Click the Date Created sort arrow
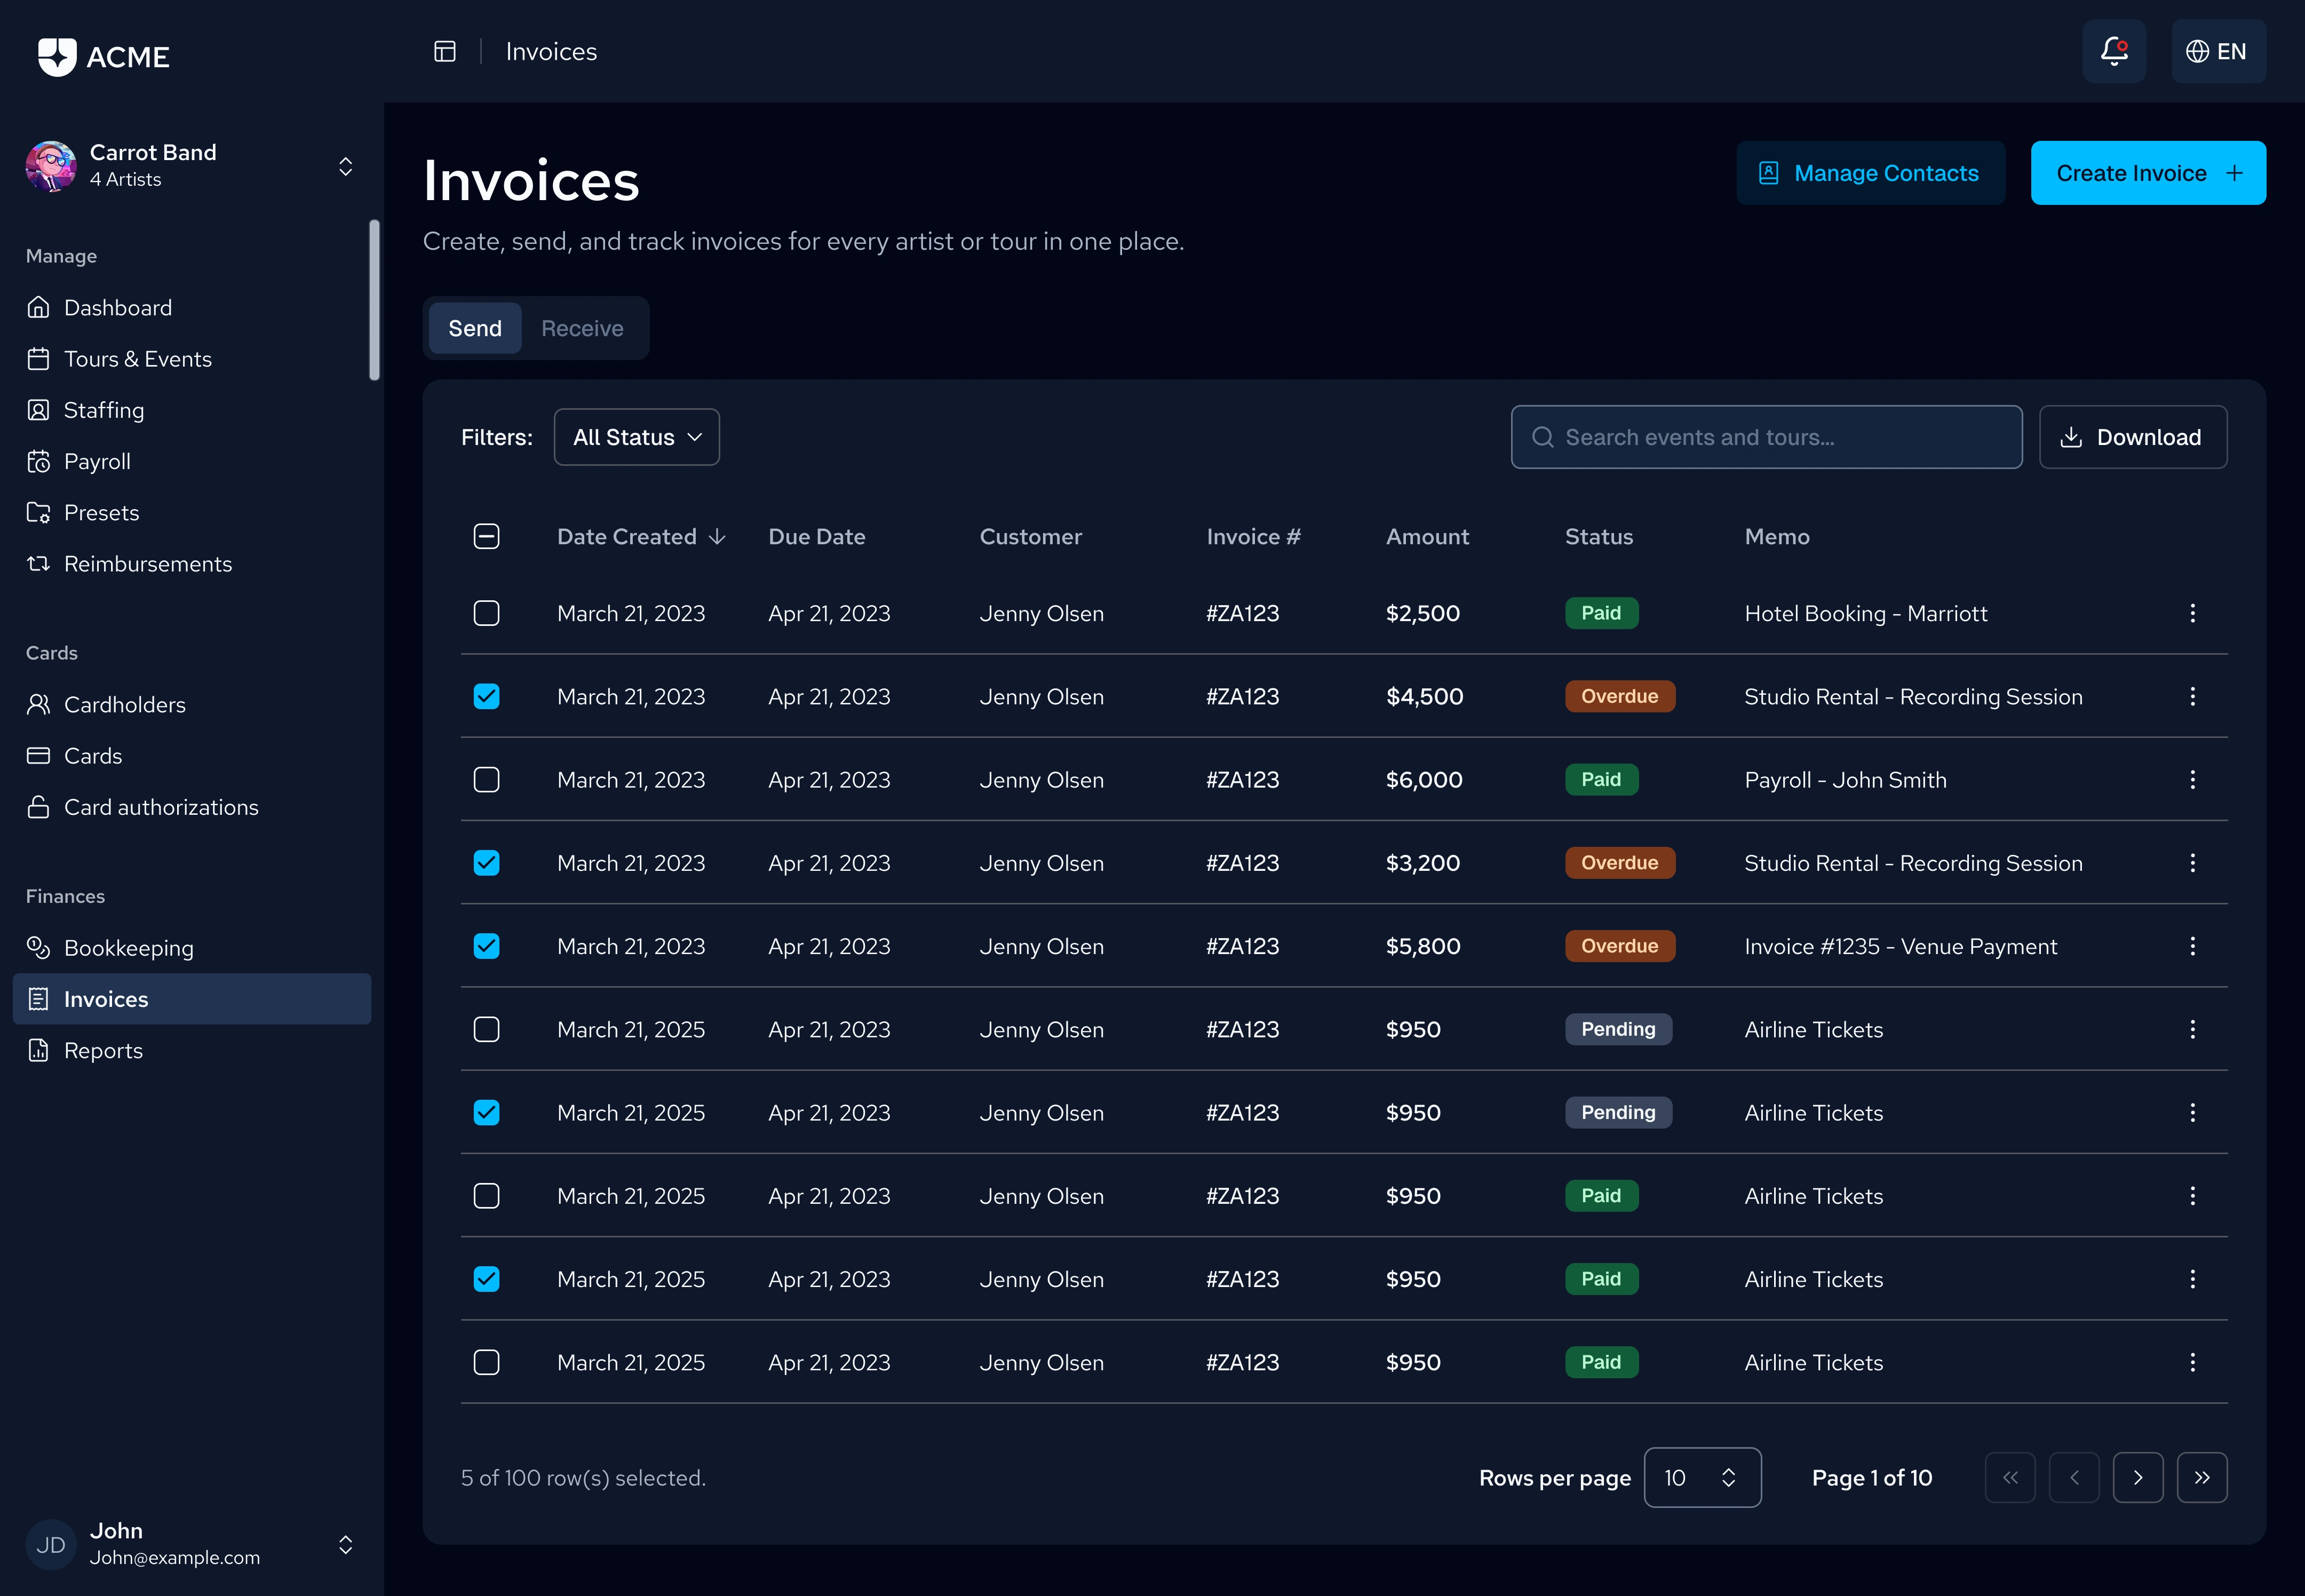2305x1596 pixels. [x=717, y=537]
